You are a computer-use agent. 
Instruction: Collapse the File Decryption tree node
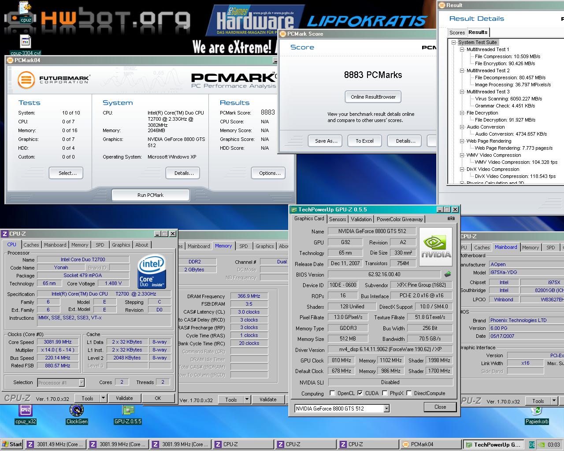click(x=462, y=113)
